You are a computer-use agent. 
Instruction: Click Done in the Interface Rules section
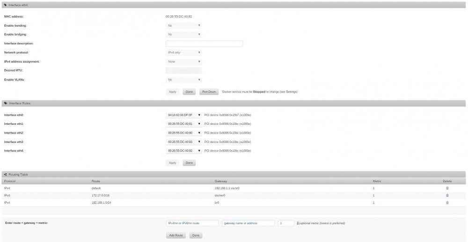(189, 163)
